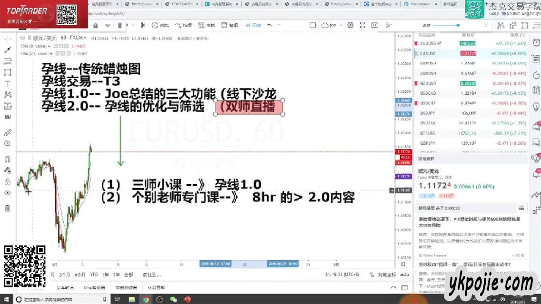The image size is (541, 304).
Task: Open chart settings gear icon
Action: point(351,25)
